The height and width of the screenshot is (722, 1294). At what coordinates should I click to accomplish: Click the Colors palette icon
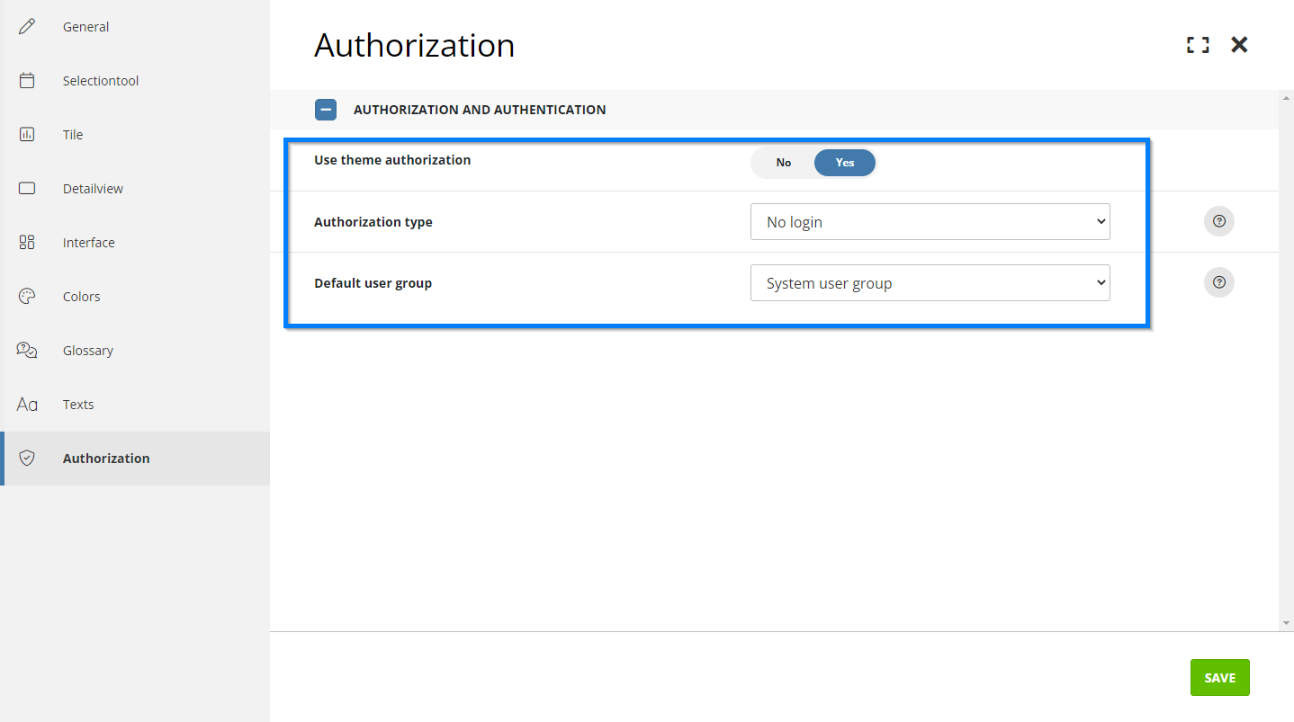coord(27,297)
